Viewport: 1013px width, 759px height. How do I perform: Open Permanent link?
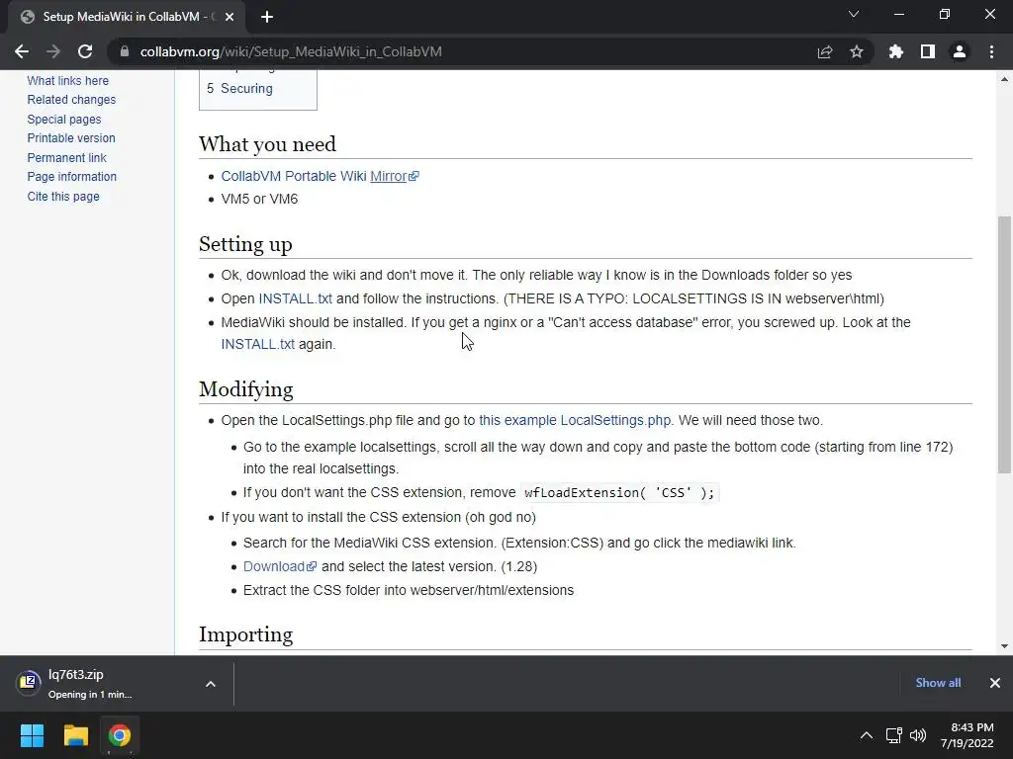[x=66, y=157]
